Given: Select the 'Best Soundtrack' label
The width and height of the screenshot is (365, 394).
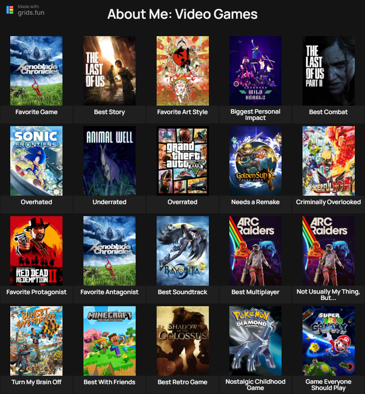Looking at the screenshot, I should point(182,292).
